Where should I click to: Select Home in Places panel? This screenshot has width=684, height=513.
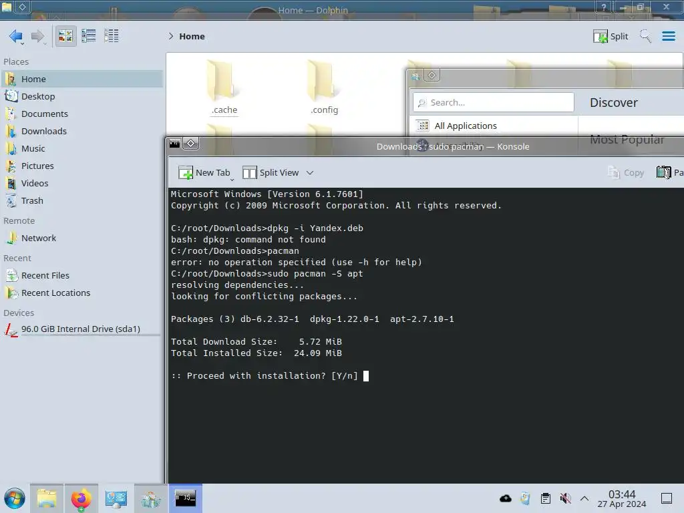pyautogui.click(x=82, y=79)
